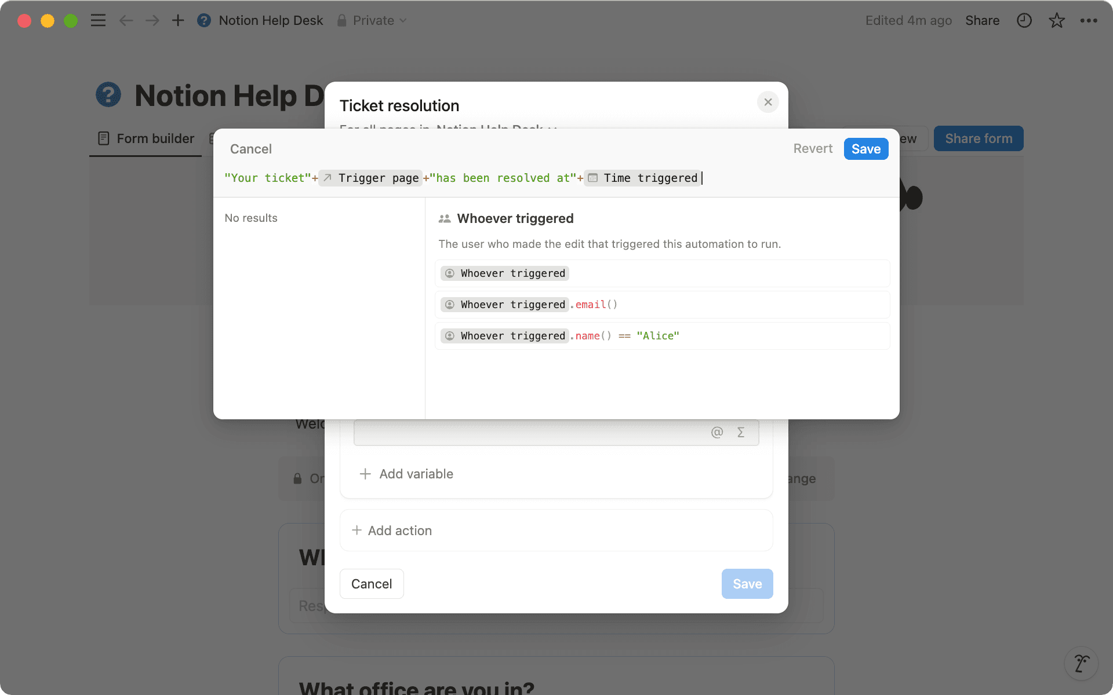Click the Time triggered calendar token

click(642, 178)
